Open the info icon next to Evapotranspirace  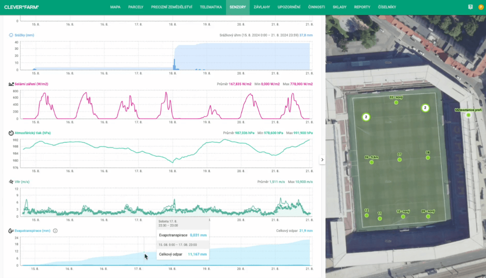[x=55, y=231]
